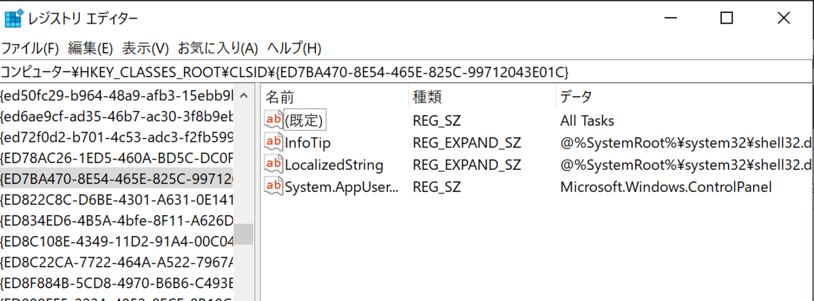Select tree key {ed72f0d2-b701-4c53-adc3-f2fb59
814x301 pixels.
117,137
